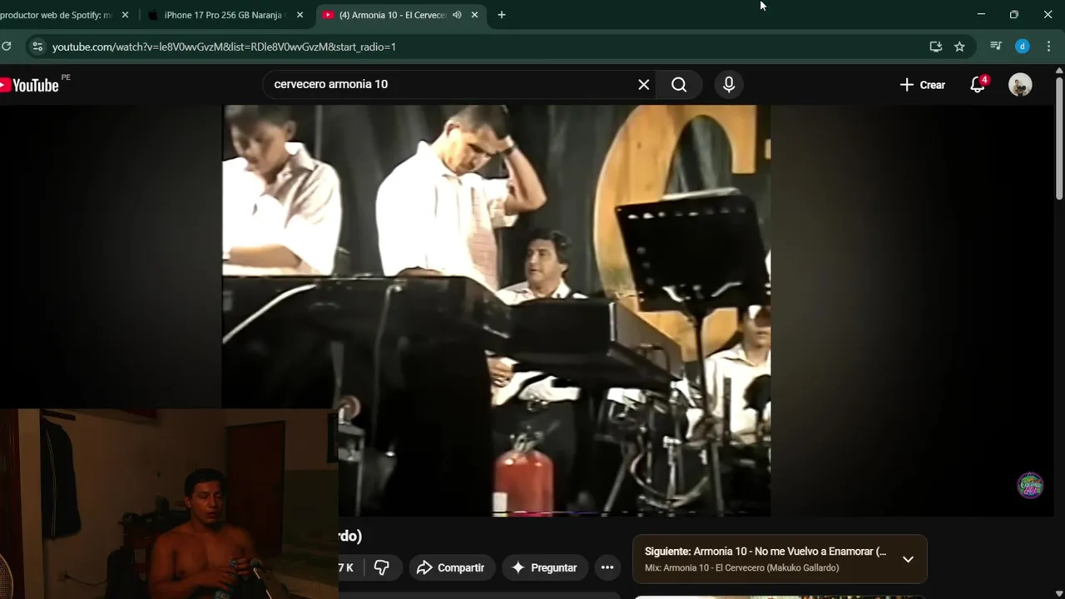The height and width of the screenshot is (599, 1065).
Task: Open a new browser tab
Action: 501,15
